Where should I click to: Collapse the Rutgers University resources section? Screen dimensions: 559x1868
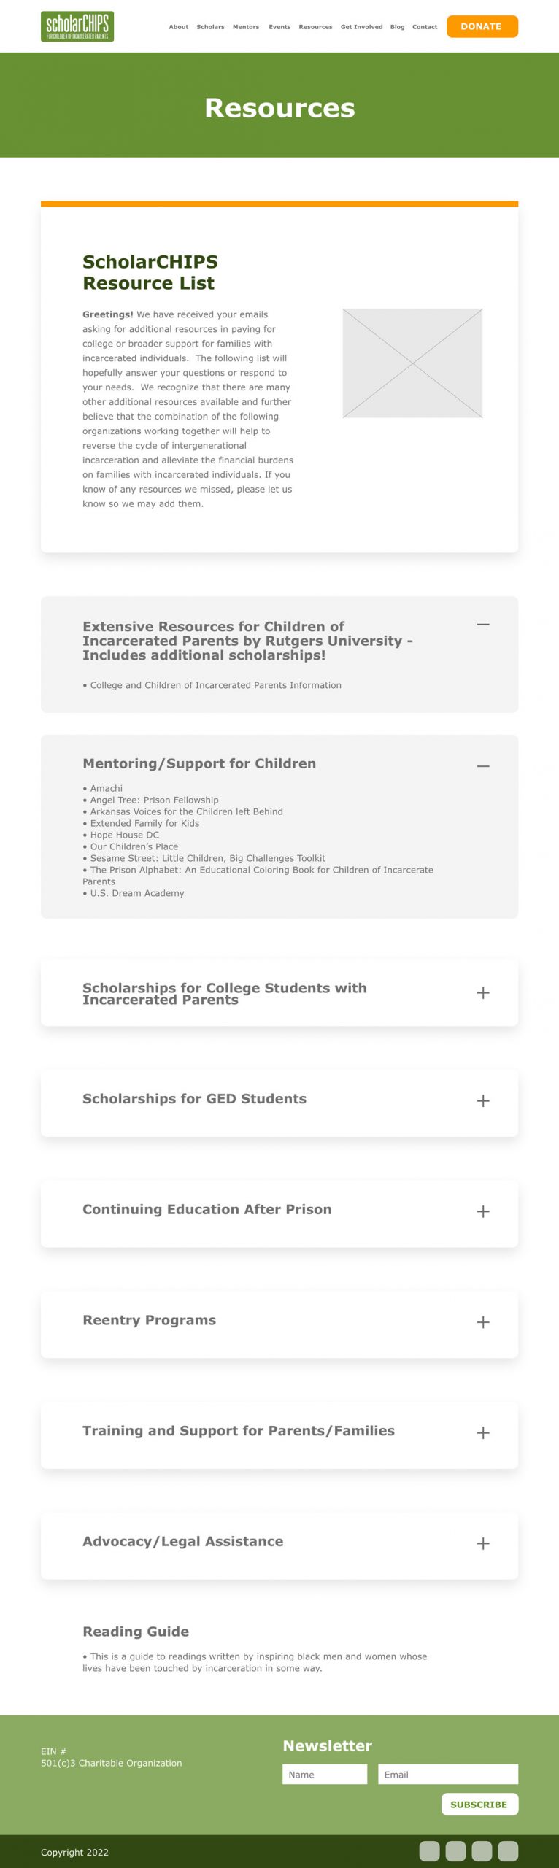pyautogui.click(x=482, y=625)
